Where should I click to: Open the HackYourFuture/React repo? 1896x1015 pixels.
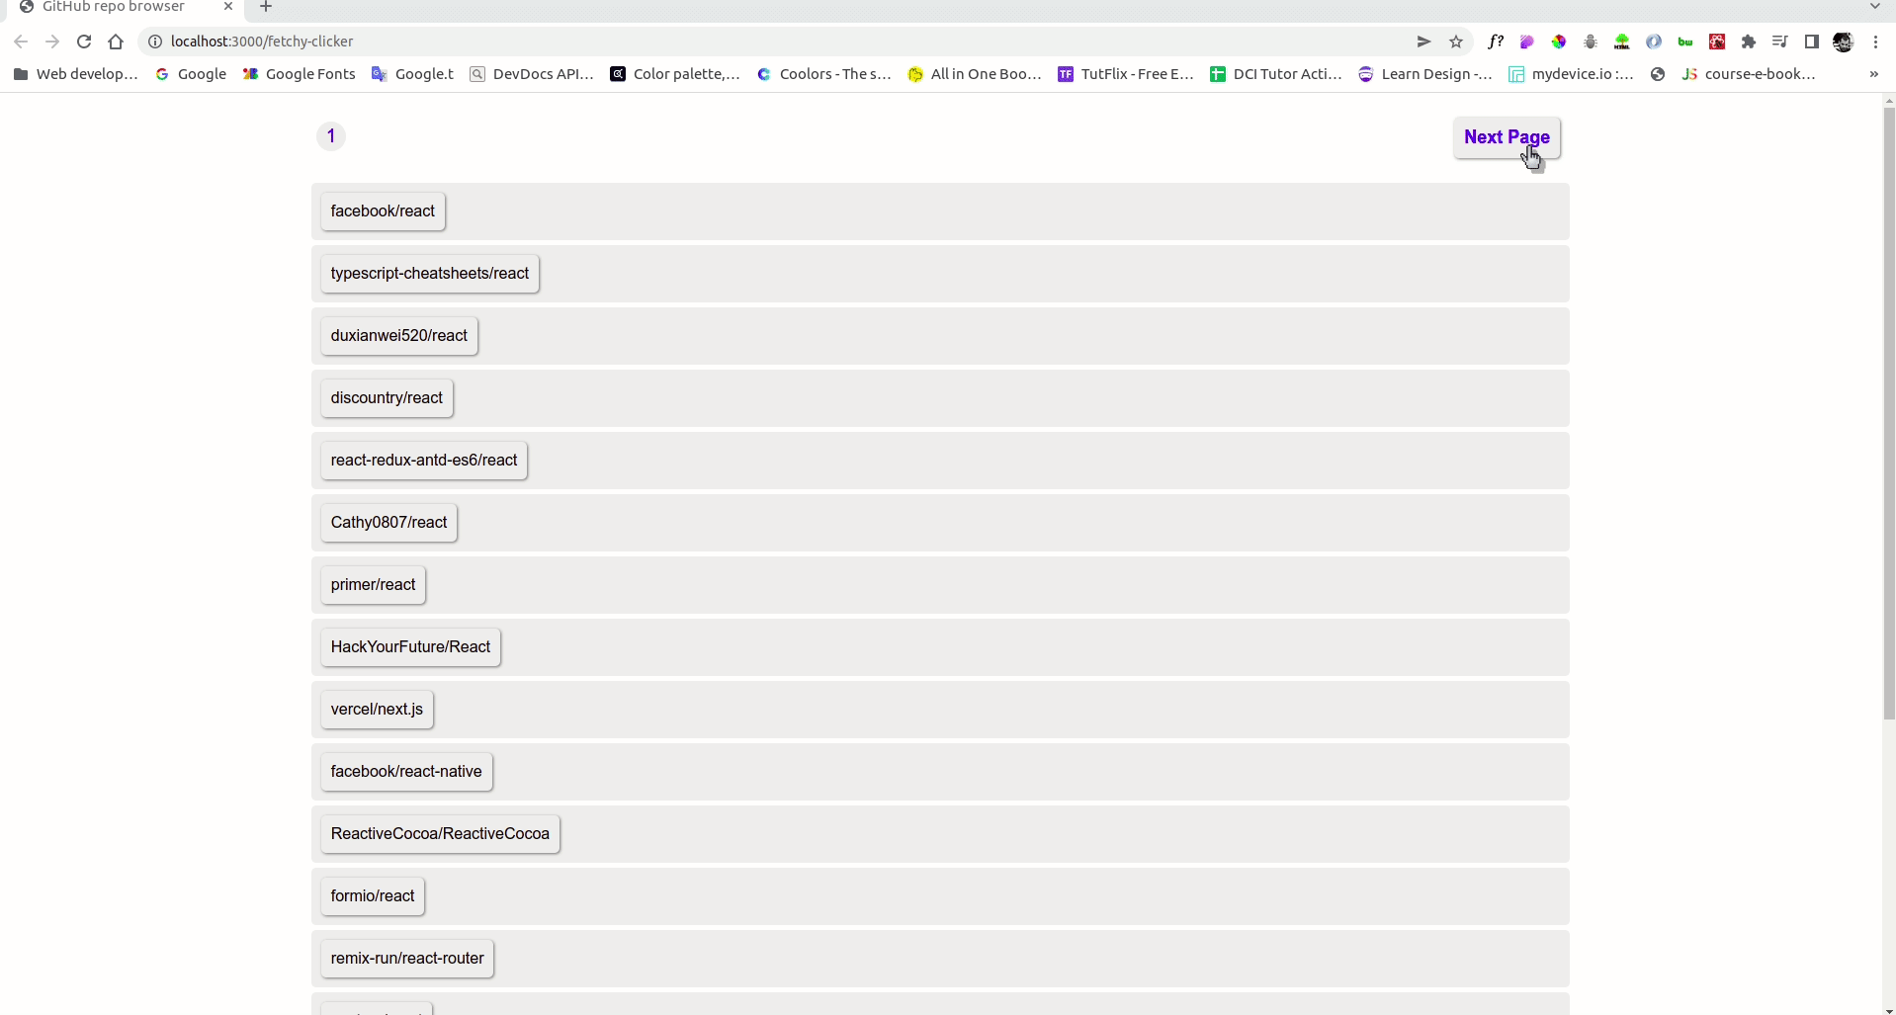click(x=410, y=647)
